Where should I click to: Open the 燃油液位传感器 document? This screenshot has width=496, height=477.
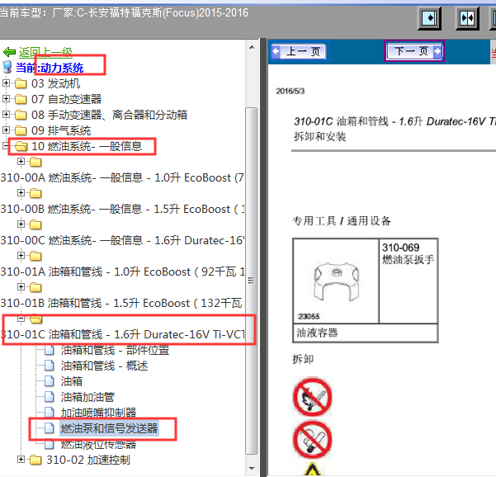(98, 444)
